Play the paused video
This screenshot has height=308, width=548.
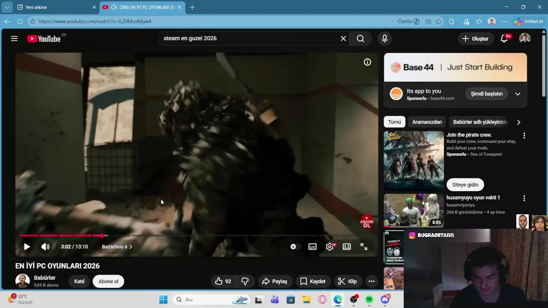(27, 247)
